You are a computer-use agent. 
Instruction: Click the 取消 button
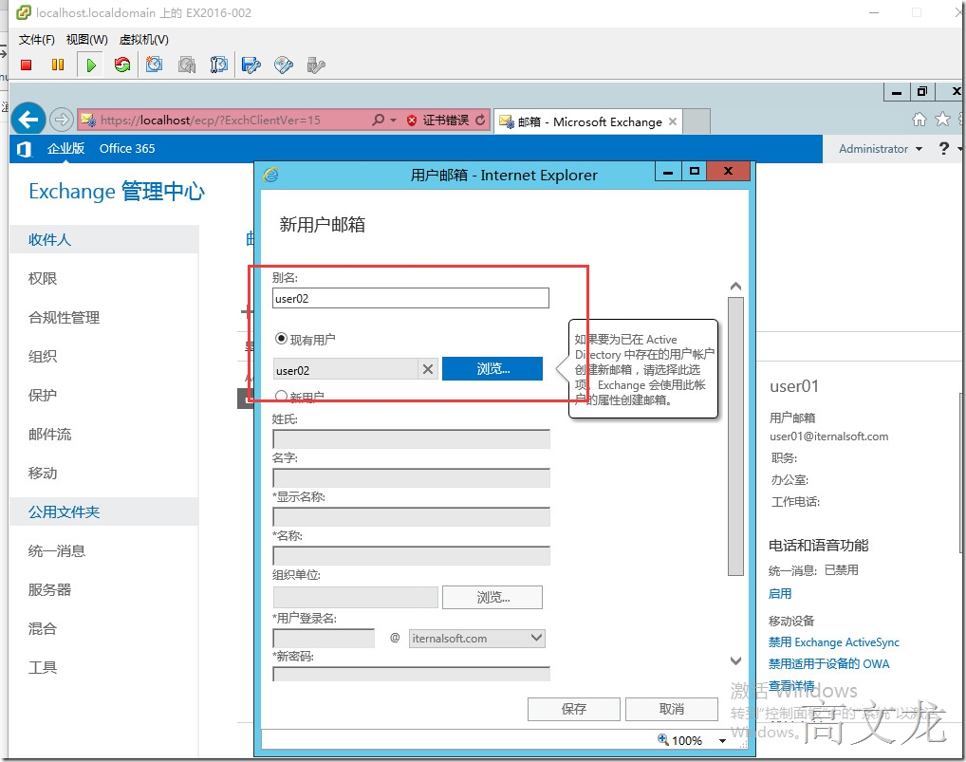(x=672, y=709)
